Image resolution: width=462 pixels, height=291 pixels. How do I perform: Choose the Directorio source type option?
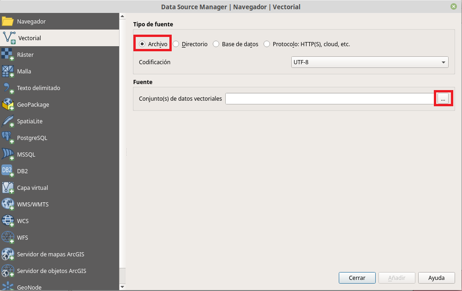coord(176,44)
